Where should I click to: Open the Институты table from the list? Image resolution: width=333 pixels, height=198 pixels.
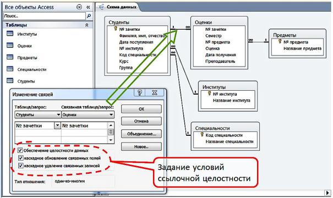27,34
